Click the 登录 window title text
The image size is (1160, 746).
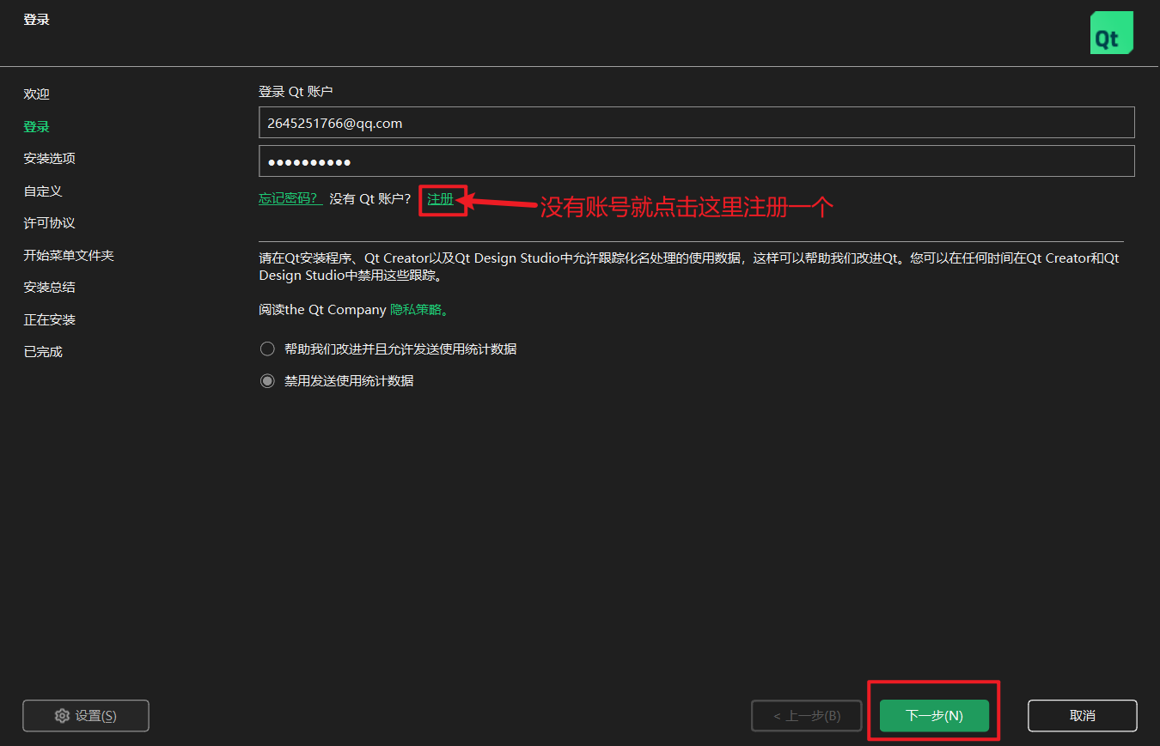pyautogui.click(x=37, y=20)
